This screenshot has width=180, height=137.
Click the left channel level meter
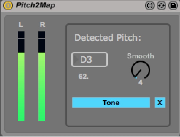click(x=21, y=87)
